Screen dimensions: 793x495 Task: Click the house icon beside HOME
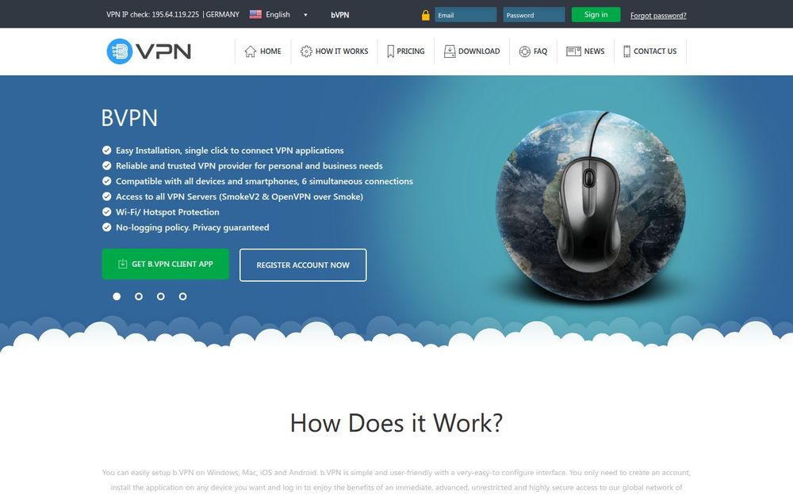tap(251, 51)
